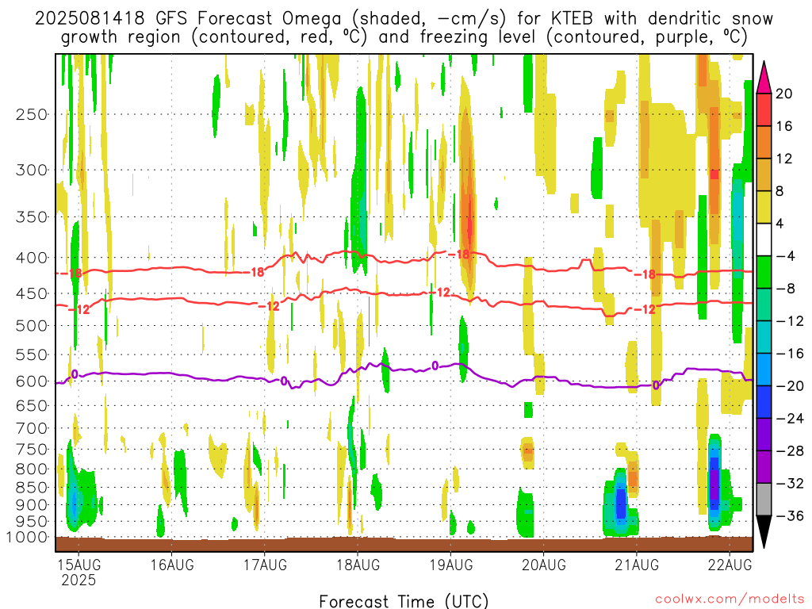The width and height of the screenshot is (812, 609).
Task: Click the colorbar value 8
Action: 780,191
